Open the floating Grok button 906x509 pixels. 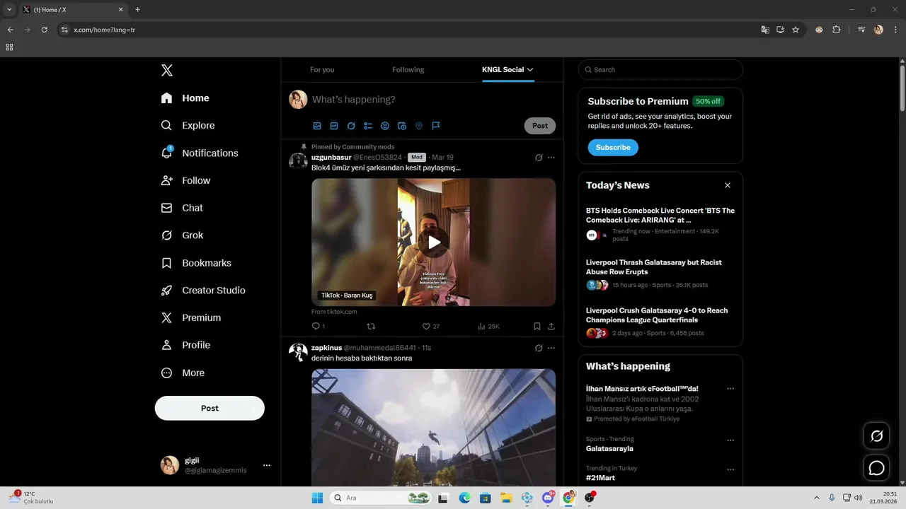click(x=876, y=436)
